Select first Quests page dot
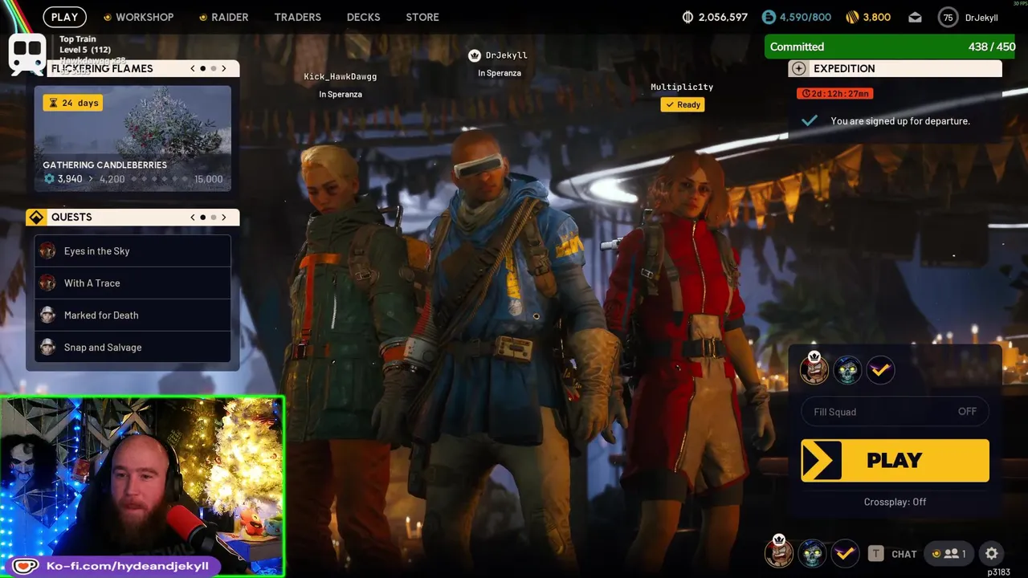Image resolution: width=1028 pixels, height=578 pixels. coord(202,217)
